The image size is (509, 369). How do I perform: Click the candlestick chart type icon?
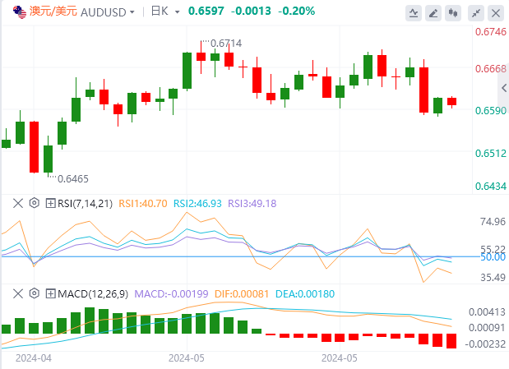pos(453,13)
